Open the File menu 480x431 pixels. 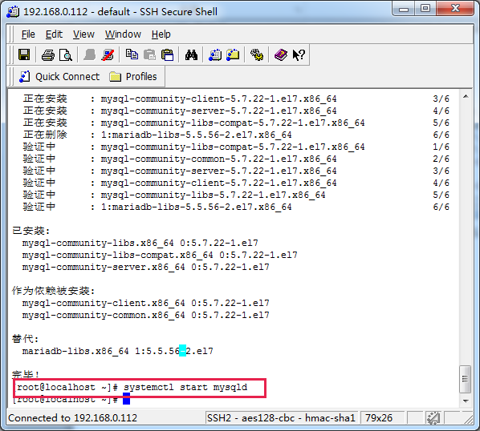[x=28, y=34]
